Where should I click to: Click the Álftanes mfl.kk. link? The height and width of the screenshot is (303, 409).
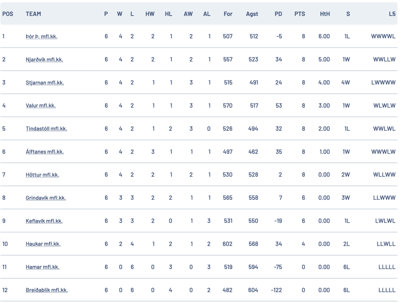pyautogui.click(x=45, y=151)
